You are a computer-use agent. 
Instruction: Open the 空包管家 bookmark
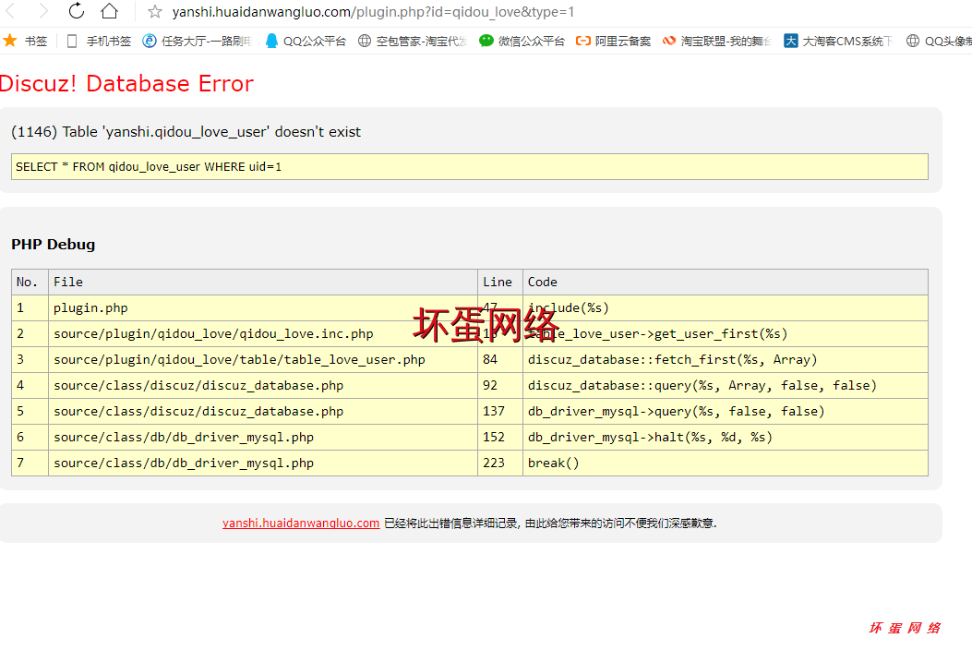413,41
